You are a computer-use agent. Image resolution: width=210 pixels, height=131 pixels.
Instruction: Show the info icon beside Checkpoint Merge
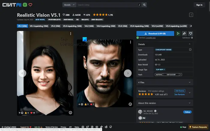[x=190, y=50]
